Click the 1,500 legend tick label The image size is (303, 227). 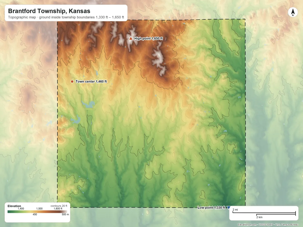coord(39,209)
